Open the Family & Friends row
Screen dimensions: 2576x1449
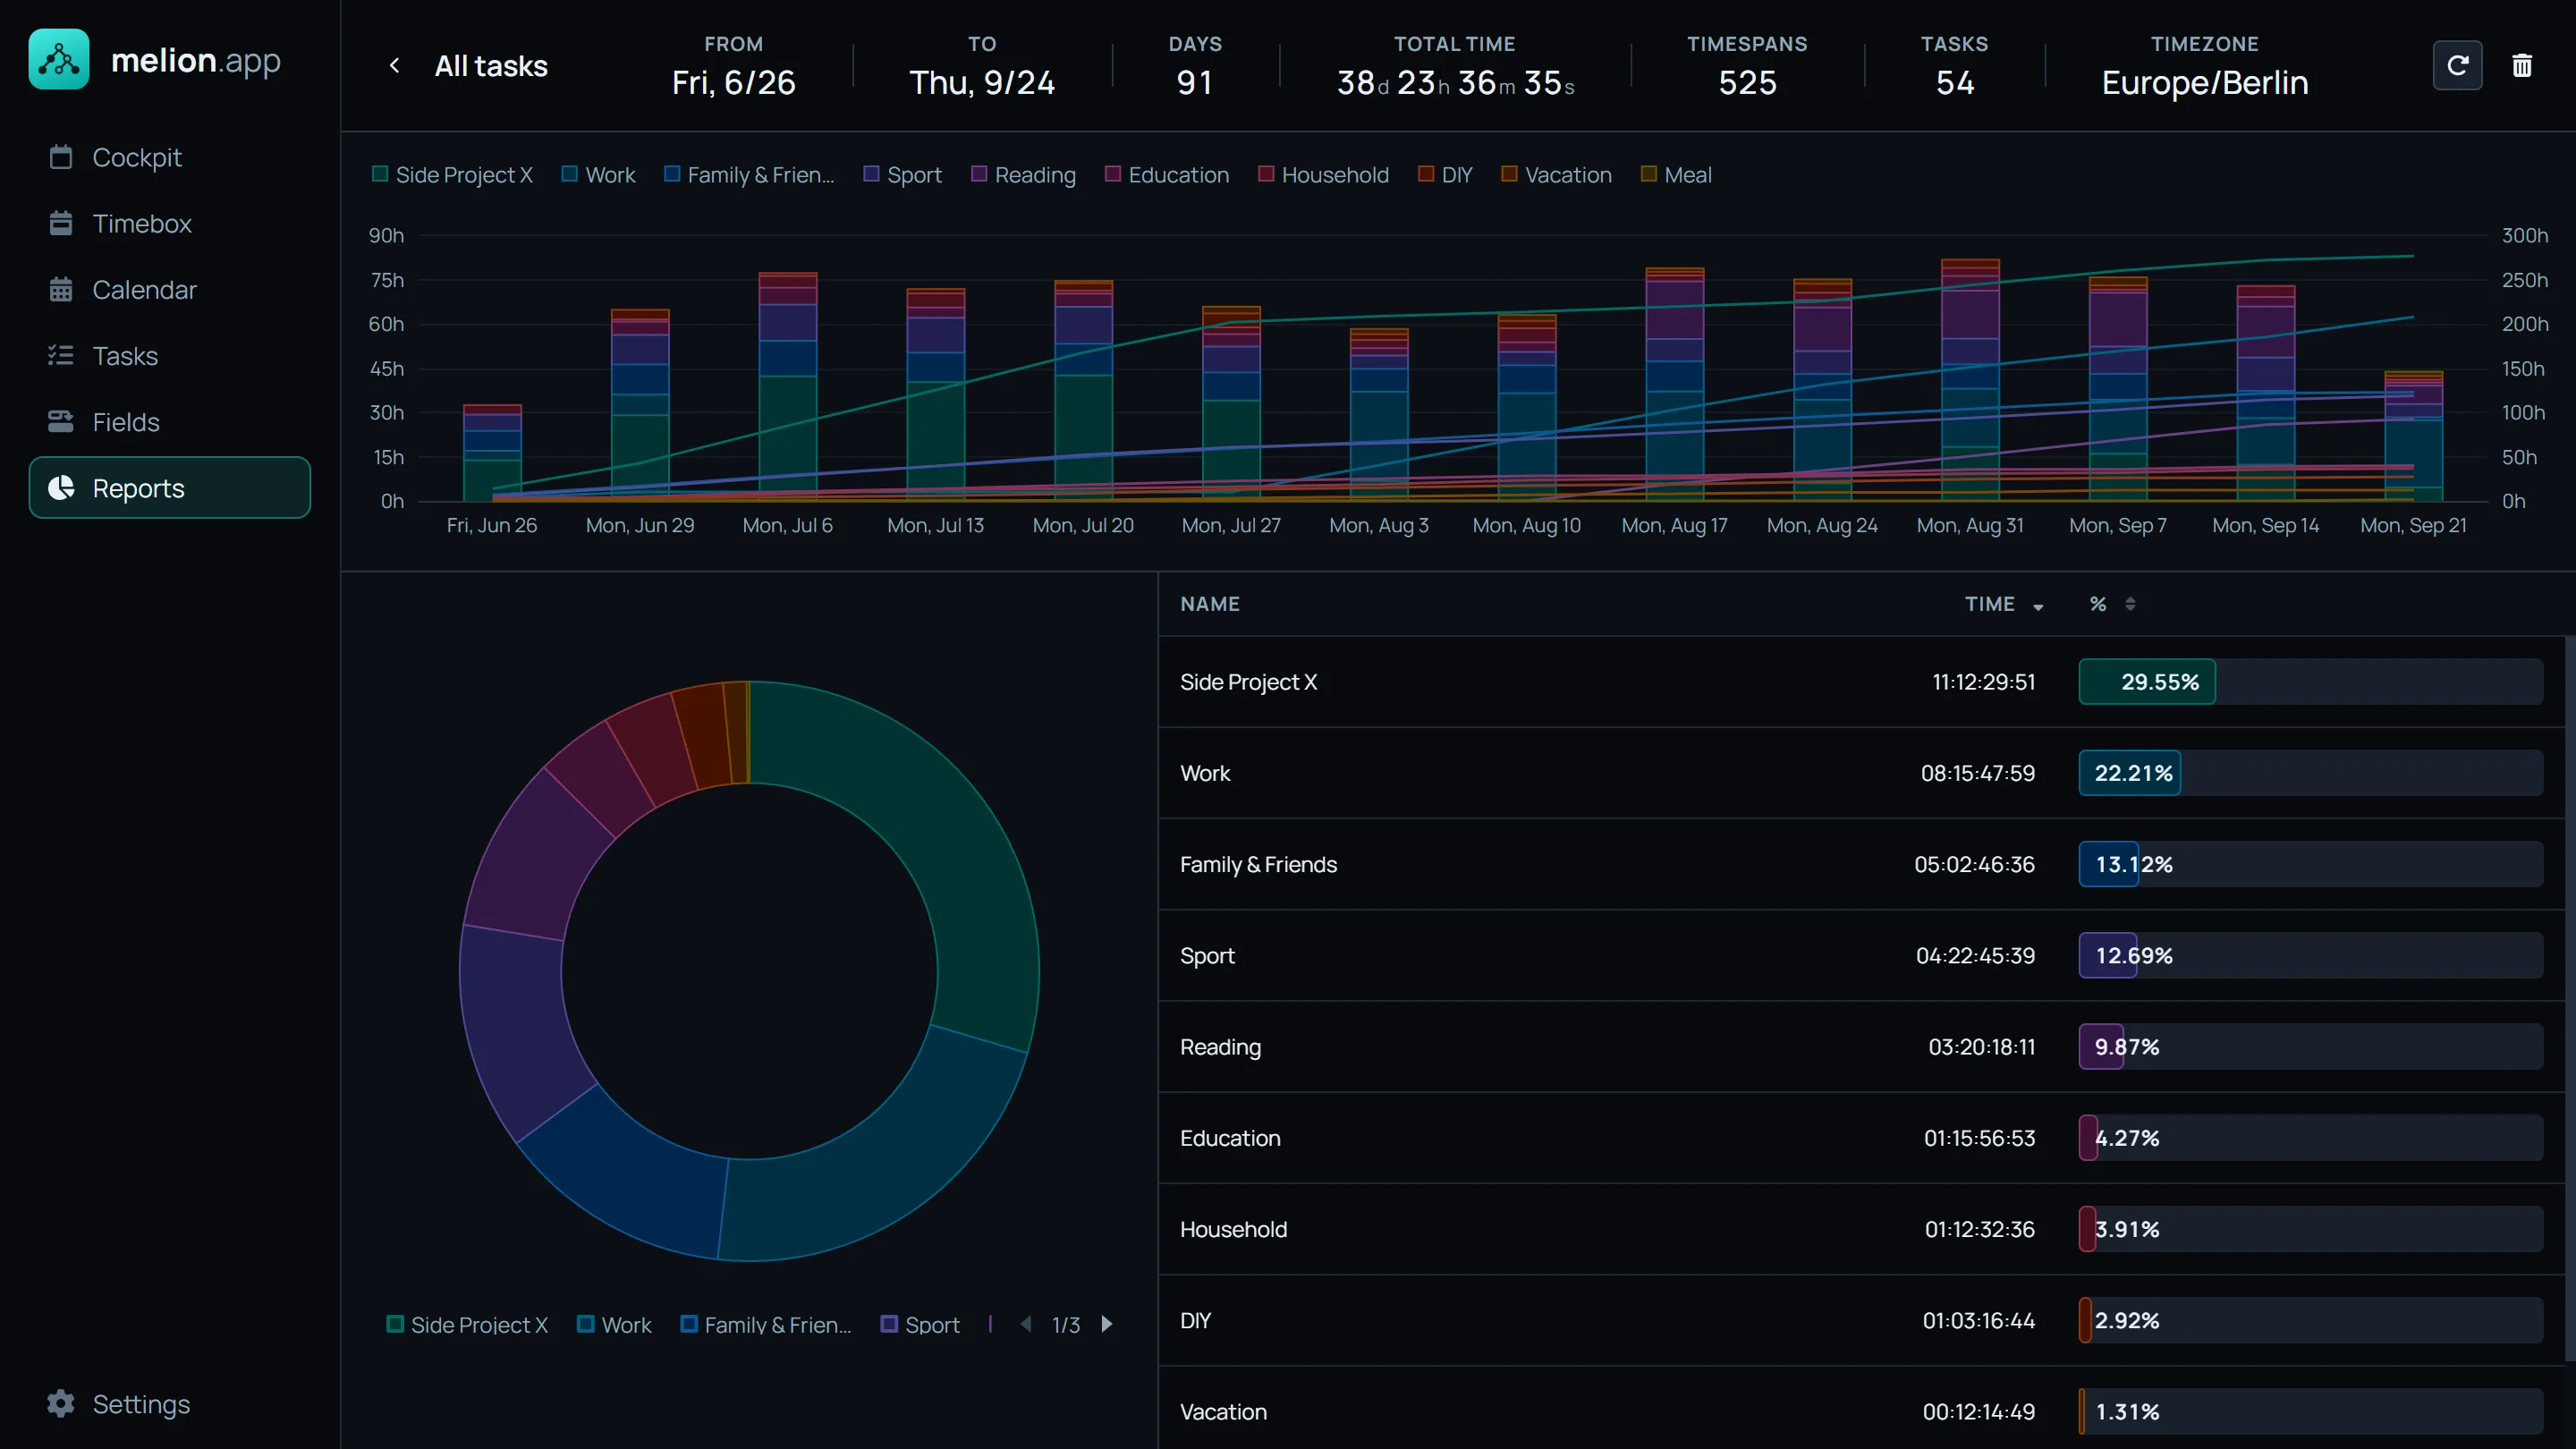(x=1861, y=864)
